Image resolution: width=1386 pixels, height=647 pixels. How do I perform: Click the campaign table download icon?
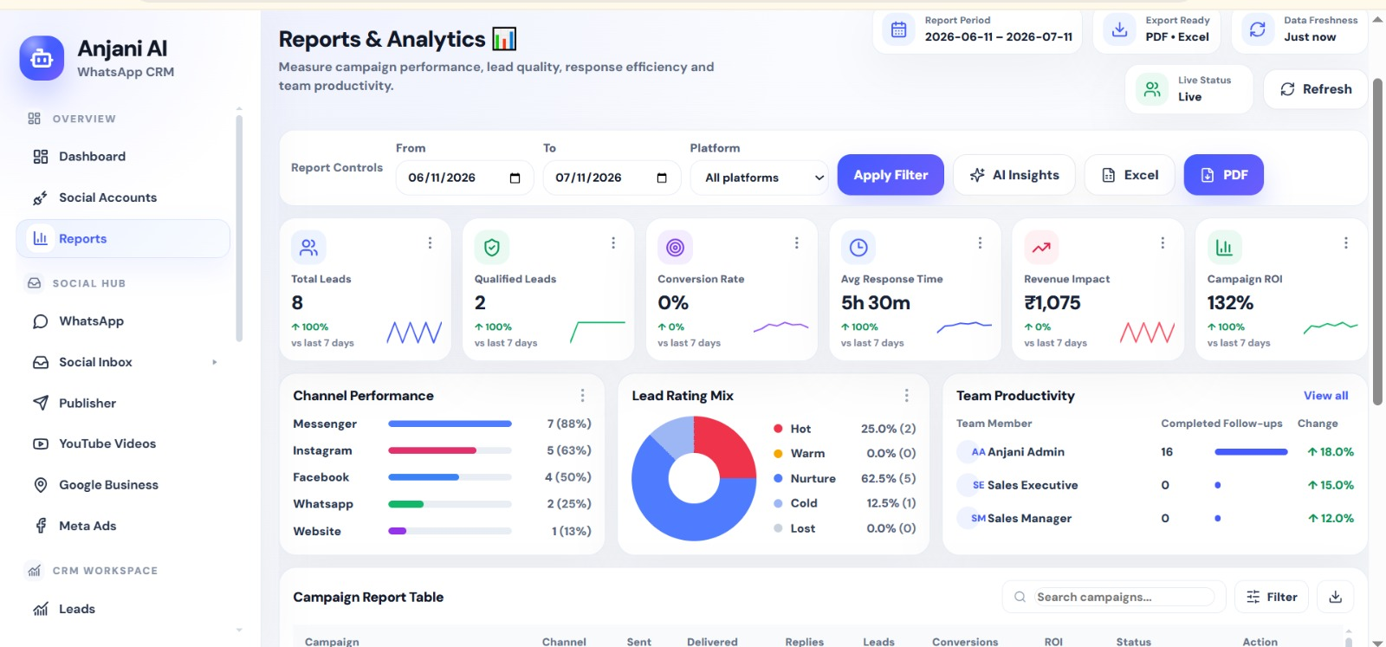(1336, 597)
